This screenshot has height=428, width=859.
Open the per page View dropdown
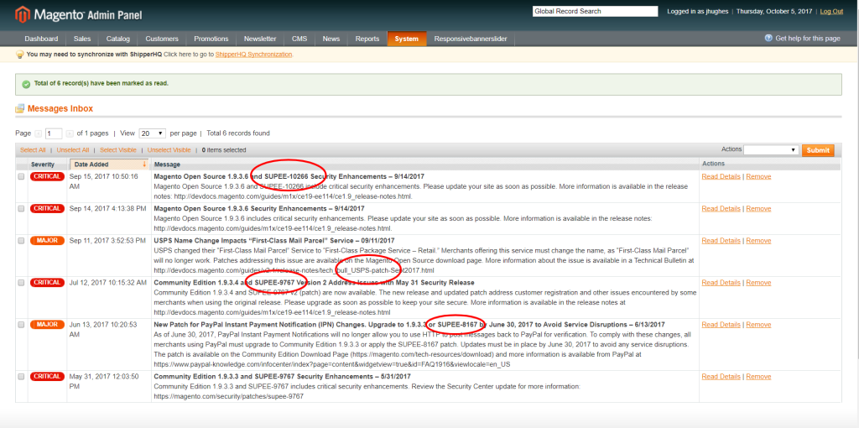pos(153,133)
